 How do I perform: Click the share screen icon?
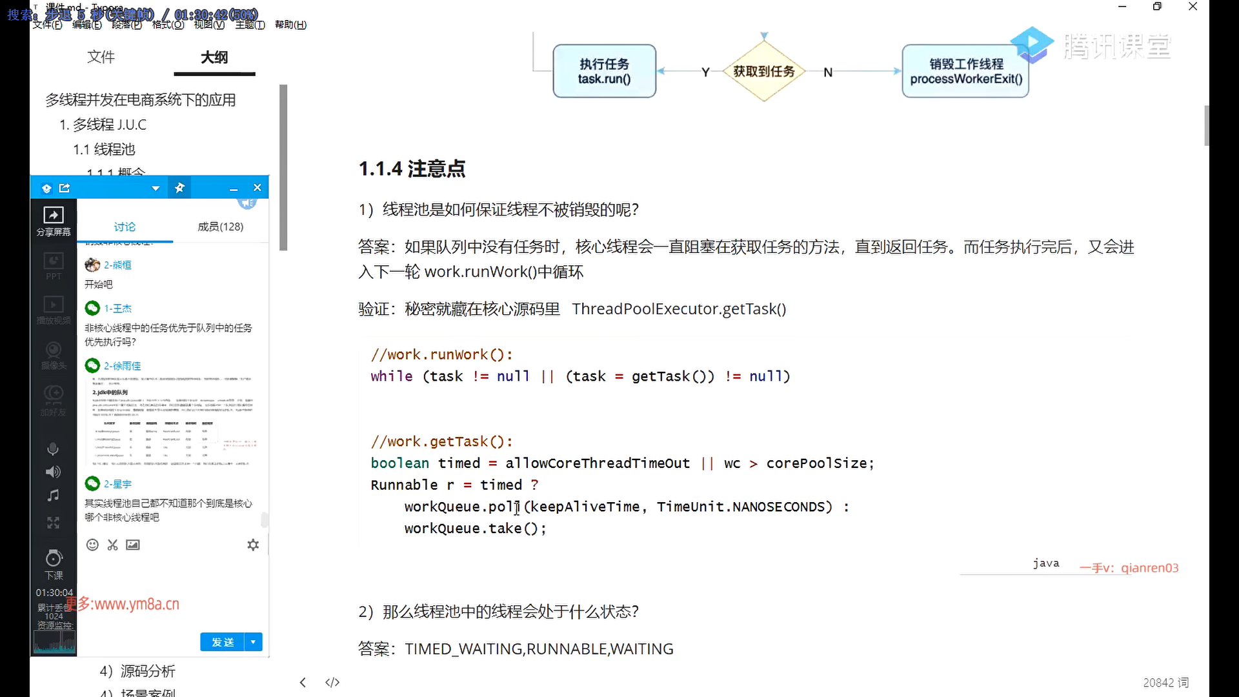pos(54,215)
